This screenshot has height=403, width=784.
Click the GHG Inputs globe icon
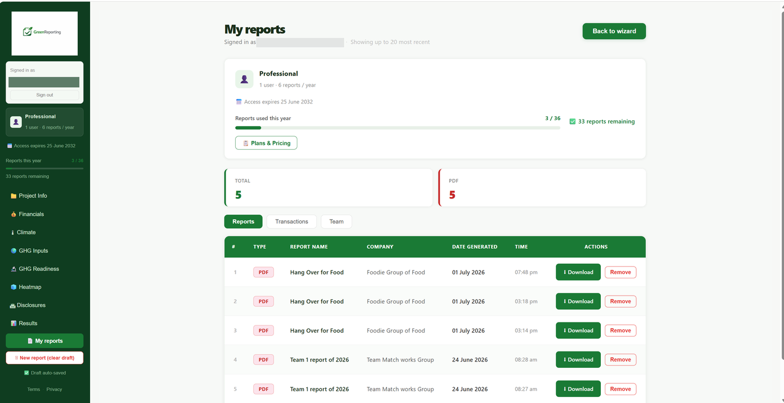(x=13, y=251)
